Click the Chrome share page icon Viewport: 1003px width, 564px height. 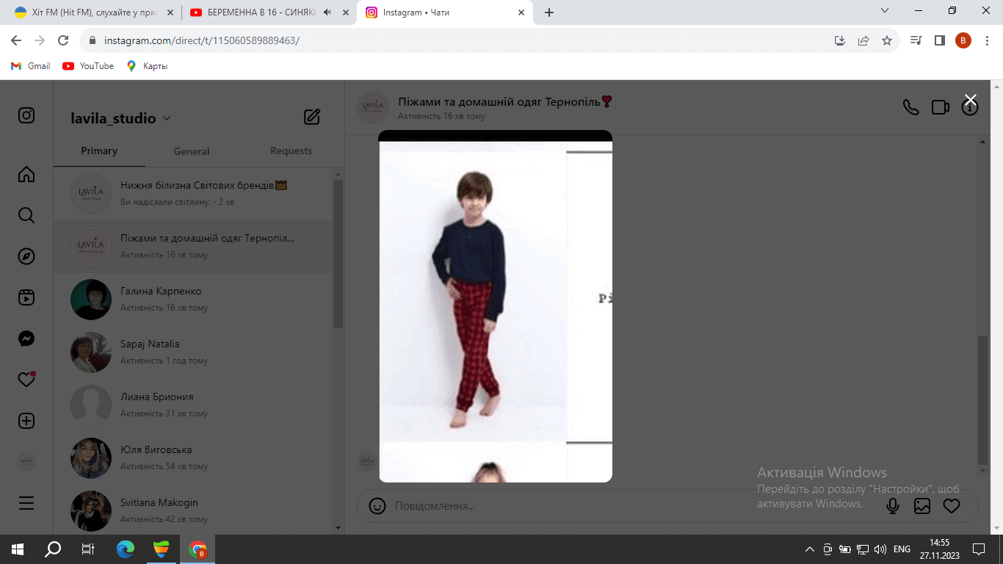point(863,40)
